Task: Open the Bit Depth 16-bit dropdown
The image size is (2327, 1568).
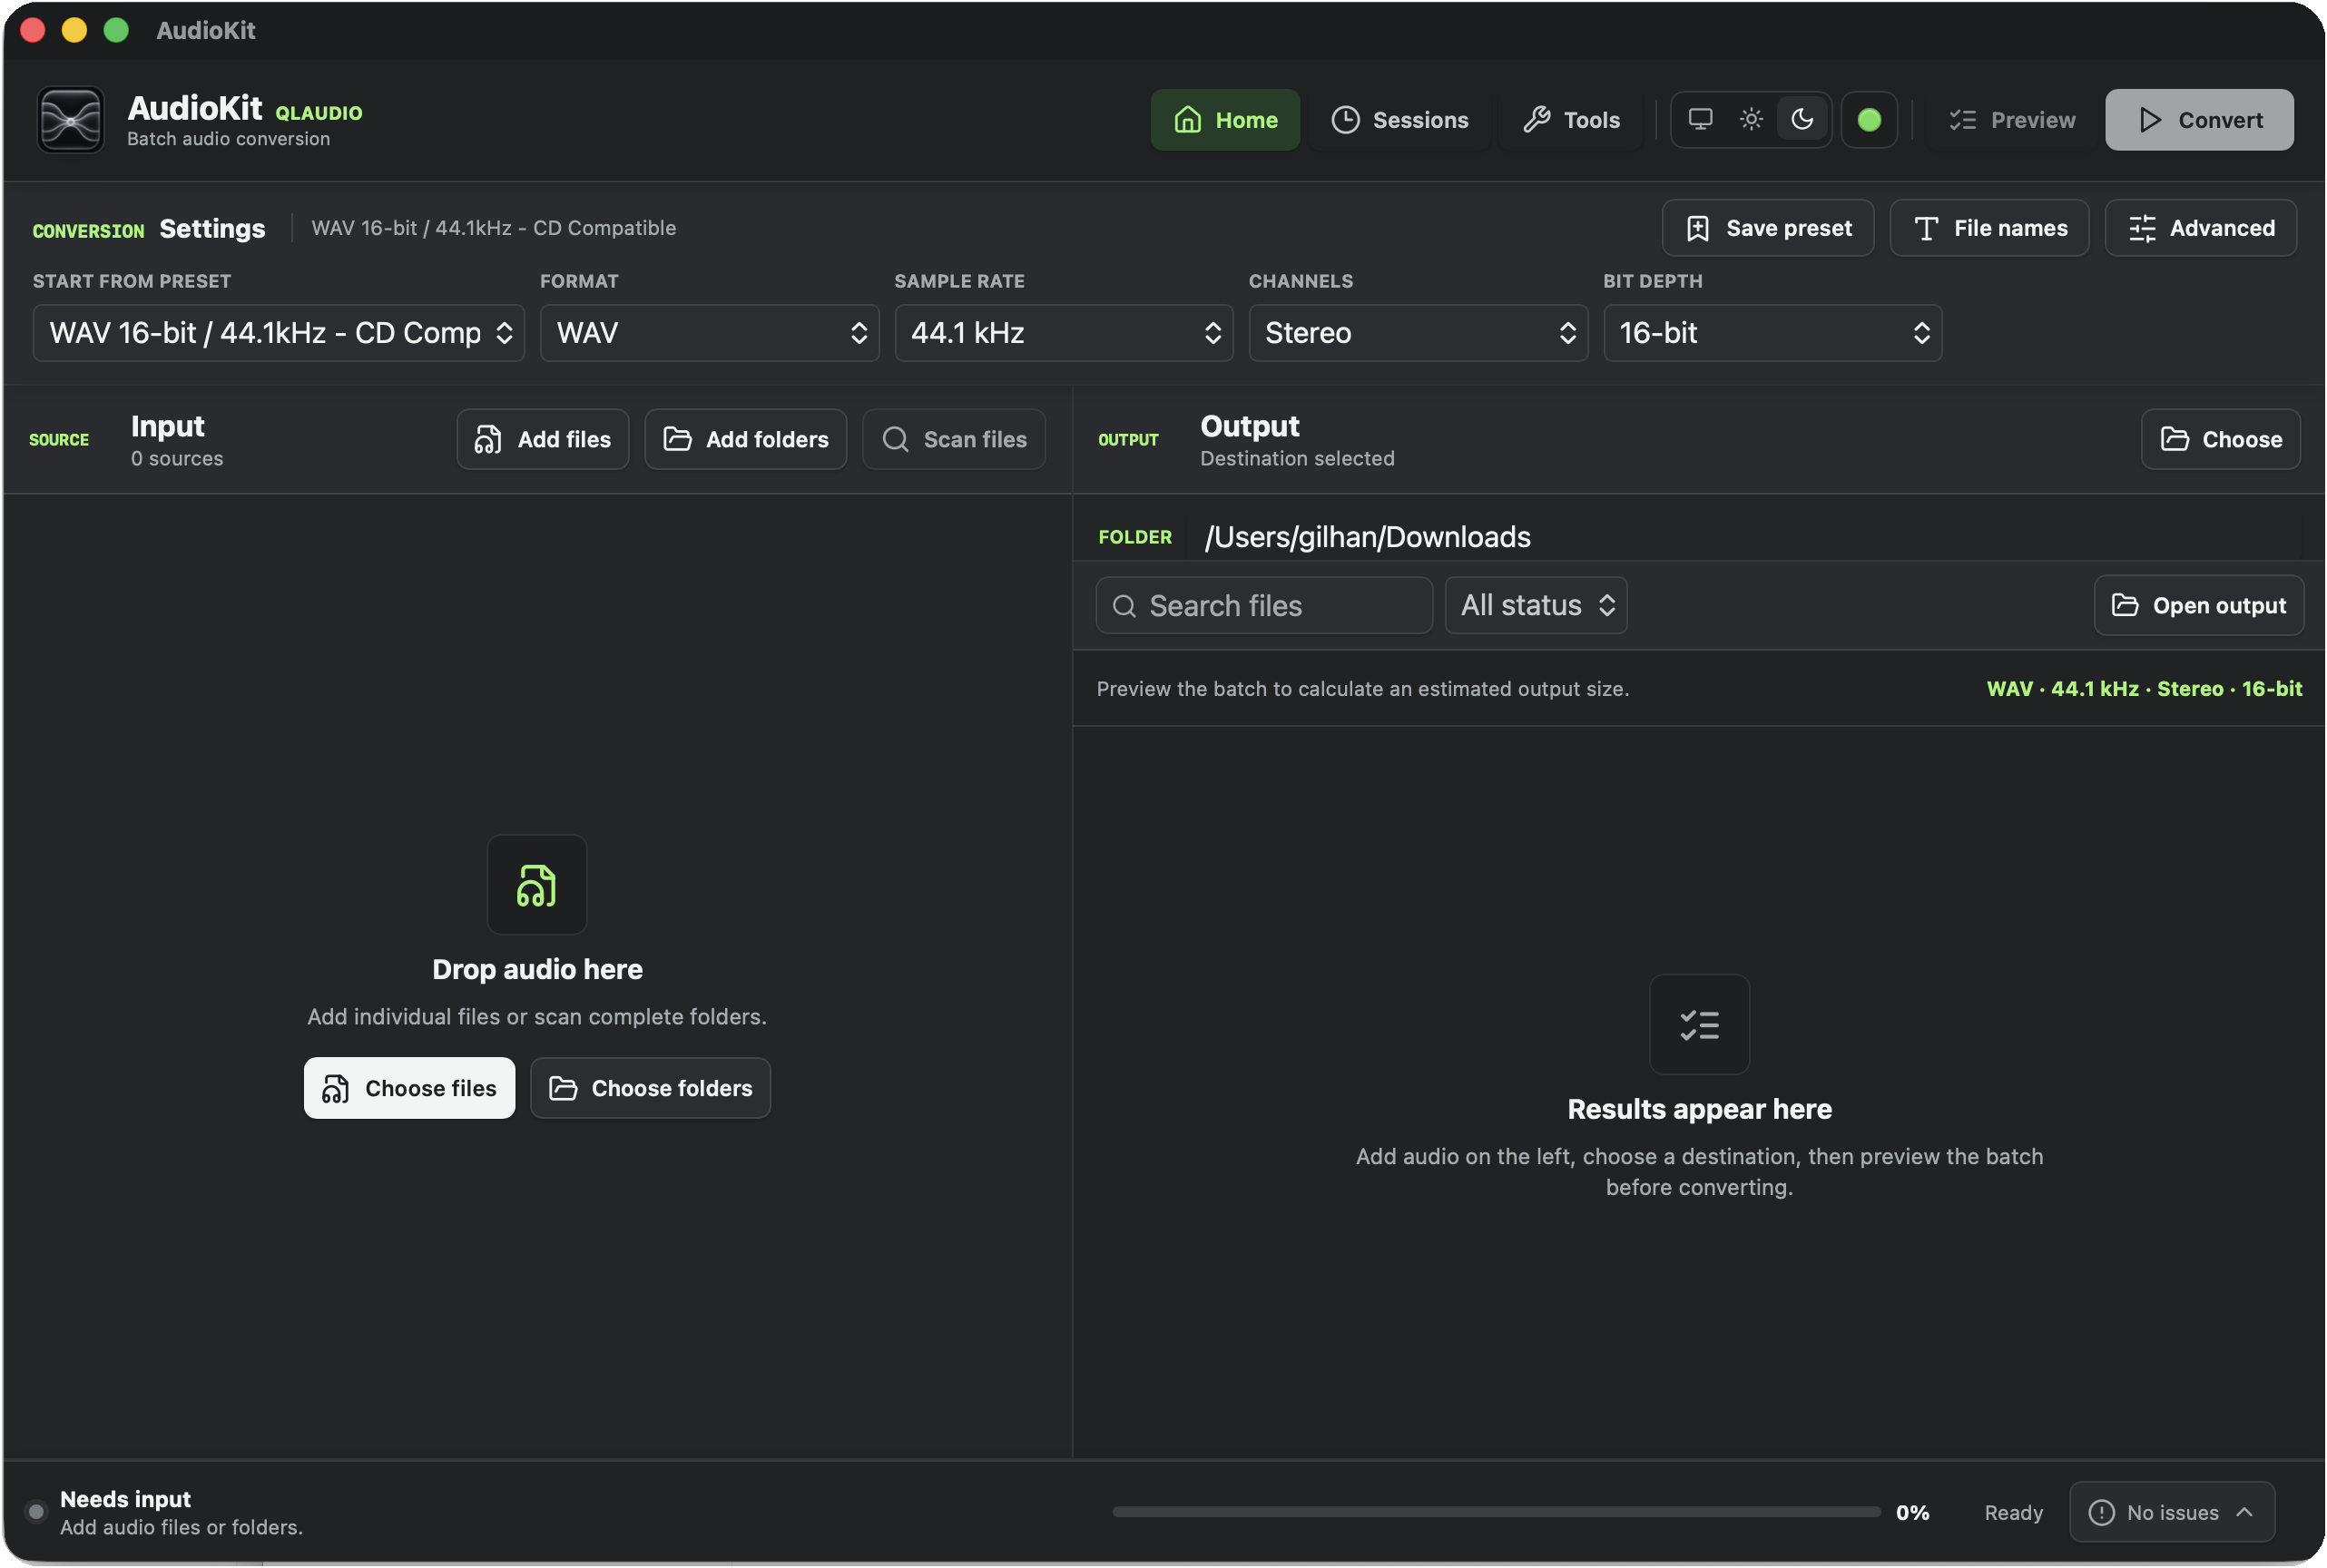Action: click(x=1772, y=333)
